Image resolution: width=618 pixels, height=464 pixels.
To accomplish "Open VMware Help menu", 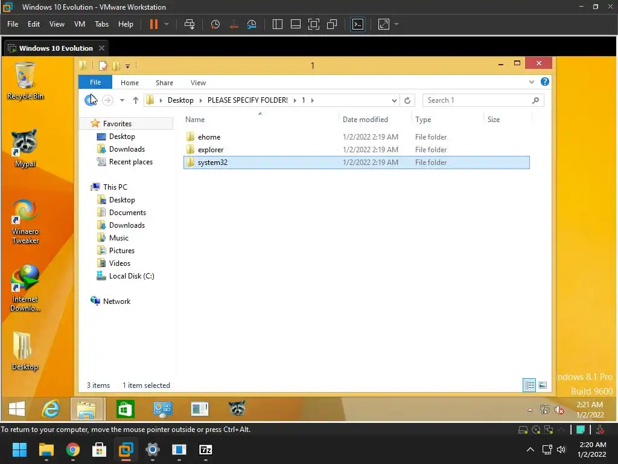I will [126, 24].
